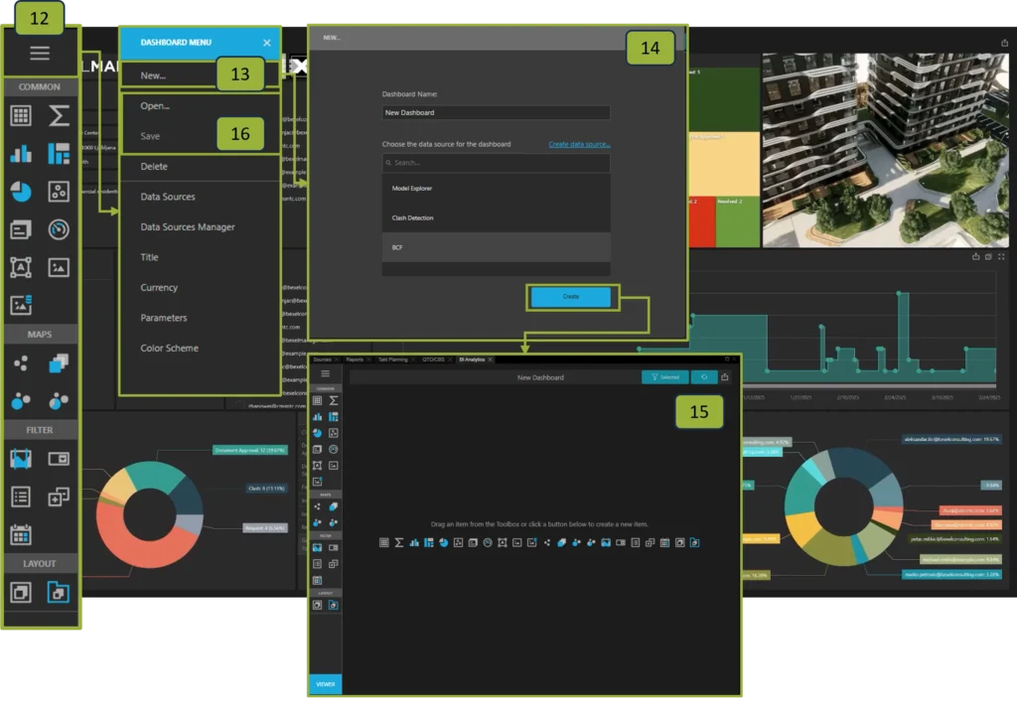Toggle the Selected filter in dashboard header
The image size is (1017, 714).
[667, 377]
